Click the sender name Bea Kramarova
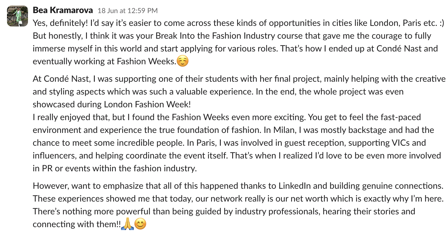Viewport: 448px width, 235px height. coord(63,10)
